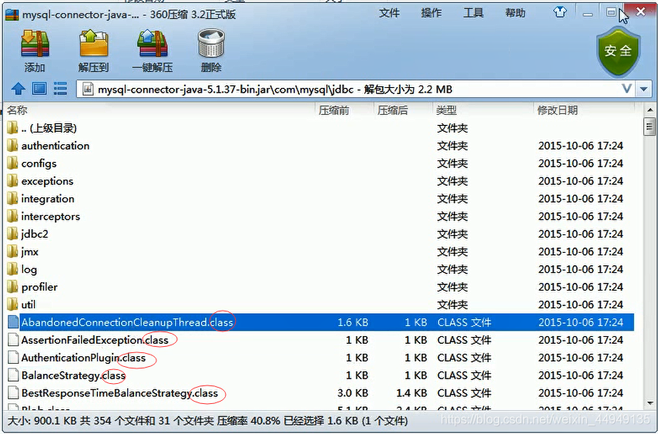The width and height of the screenshot is (658, 434).
Task: Open the 工具 menu
Action: point(473,13)
